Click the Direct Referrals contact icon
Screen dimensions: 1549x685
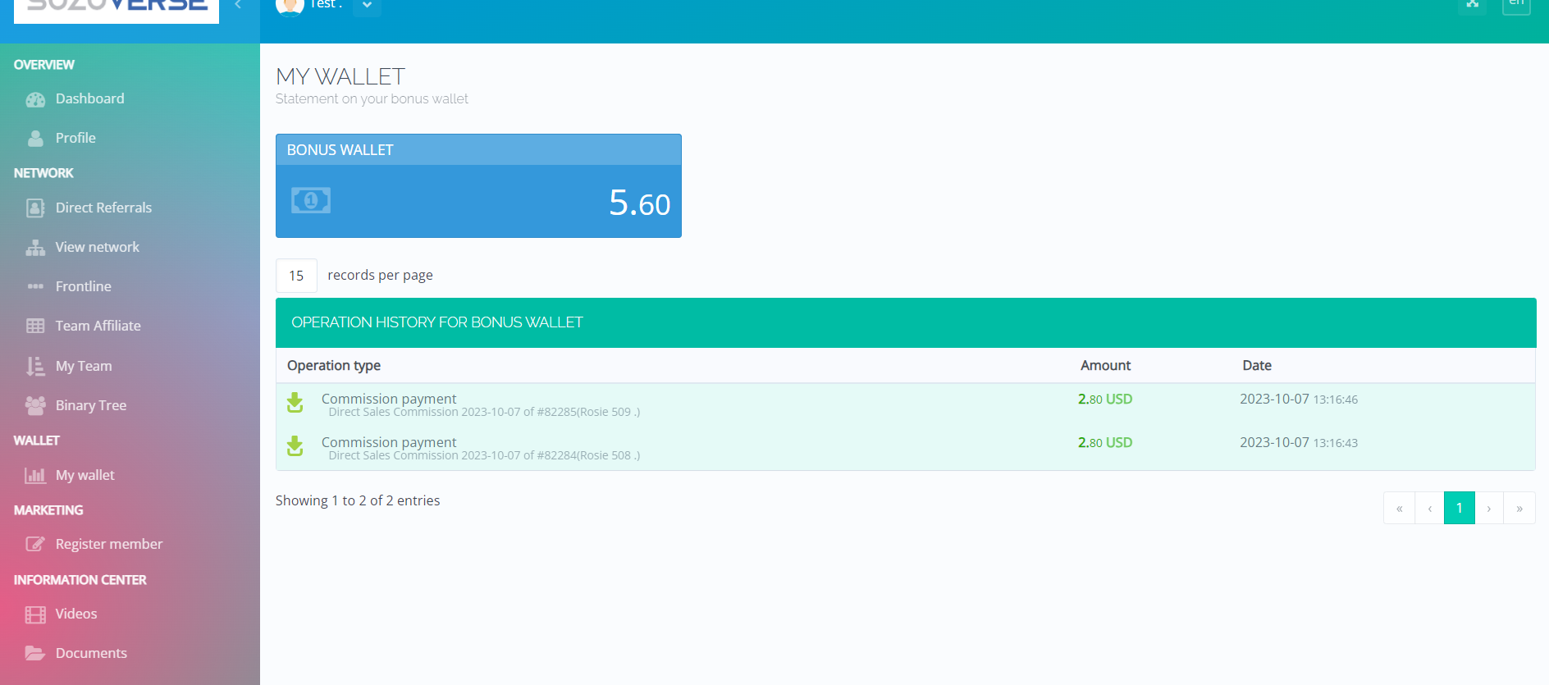(x=35, y=208)
